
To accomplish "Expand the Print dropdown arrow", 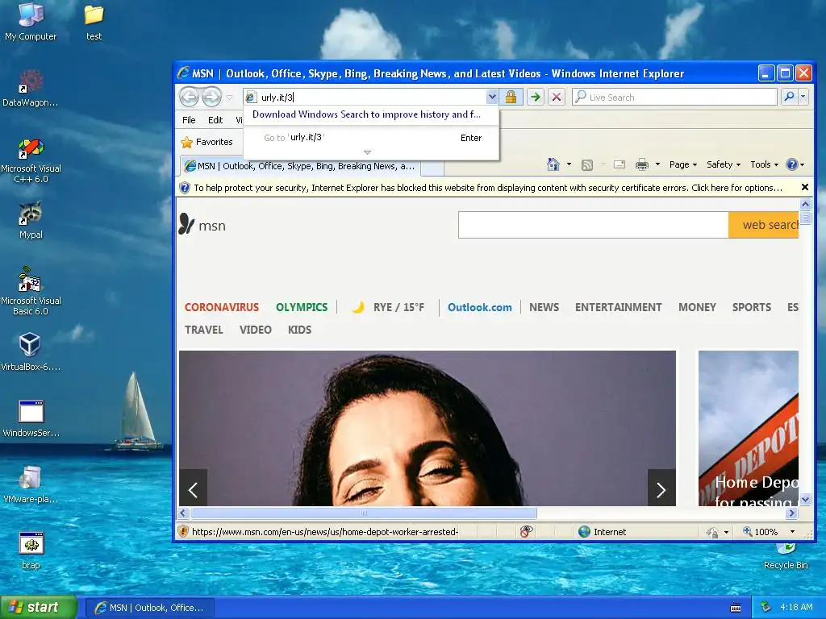I will [657, 164].
